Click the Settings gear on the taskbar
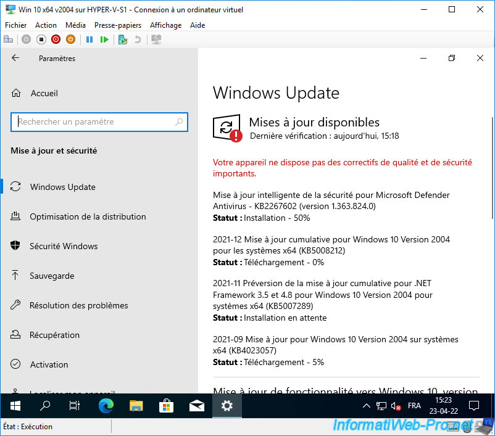The height and width of the screenshot is (436, 495). point(227,406)
